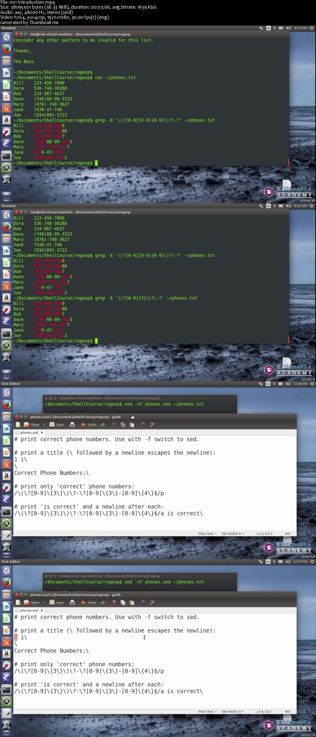The width and height of the screenshot is (316, 737).
Task: Open volume indicator next to 8:24 AM clock
Action: 288,28
